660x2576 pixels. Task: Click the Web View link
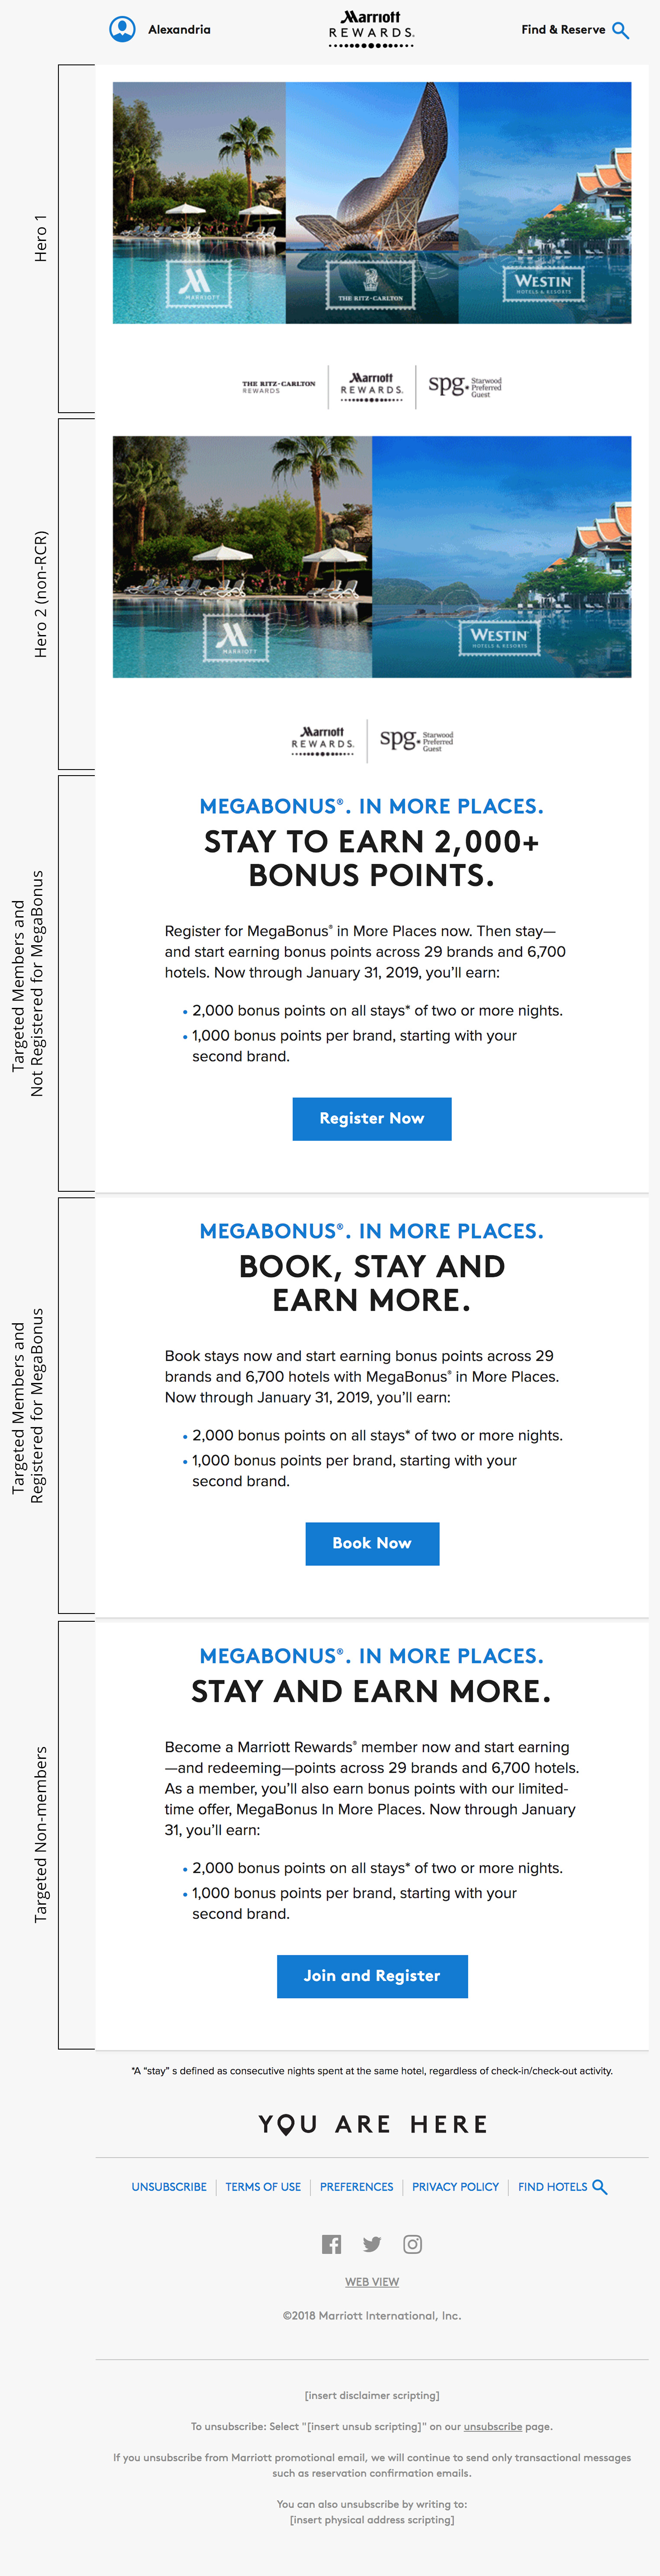coord(372,2282)
